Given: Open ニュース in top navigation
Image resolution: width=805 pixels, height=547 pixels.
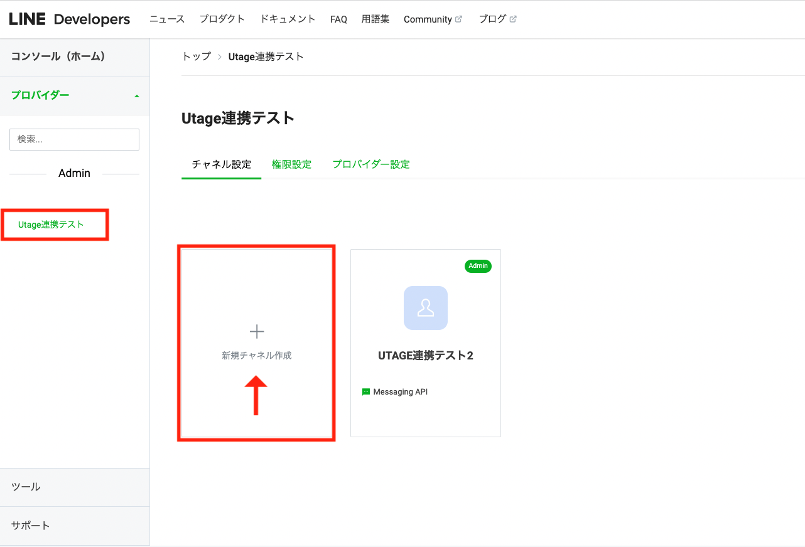Looking at the screenshot, I should click(x=167, y=19).
